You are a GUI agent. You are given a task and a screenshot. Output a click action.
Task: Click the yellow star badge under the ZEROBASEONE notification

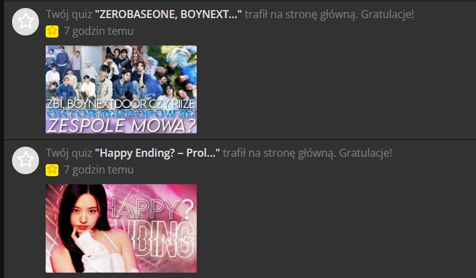[x=52, y=31]
